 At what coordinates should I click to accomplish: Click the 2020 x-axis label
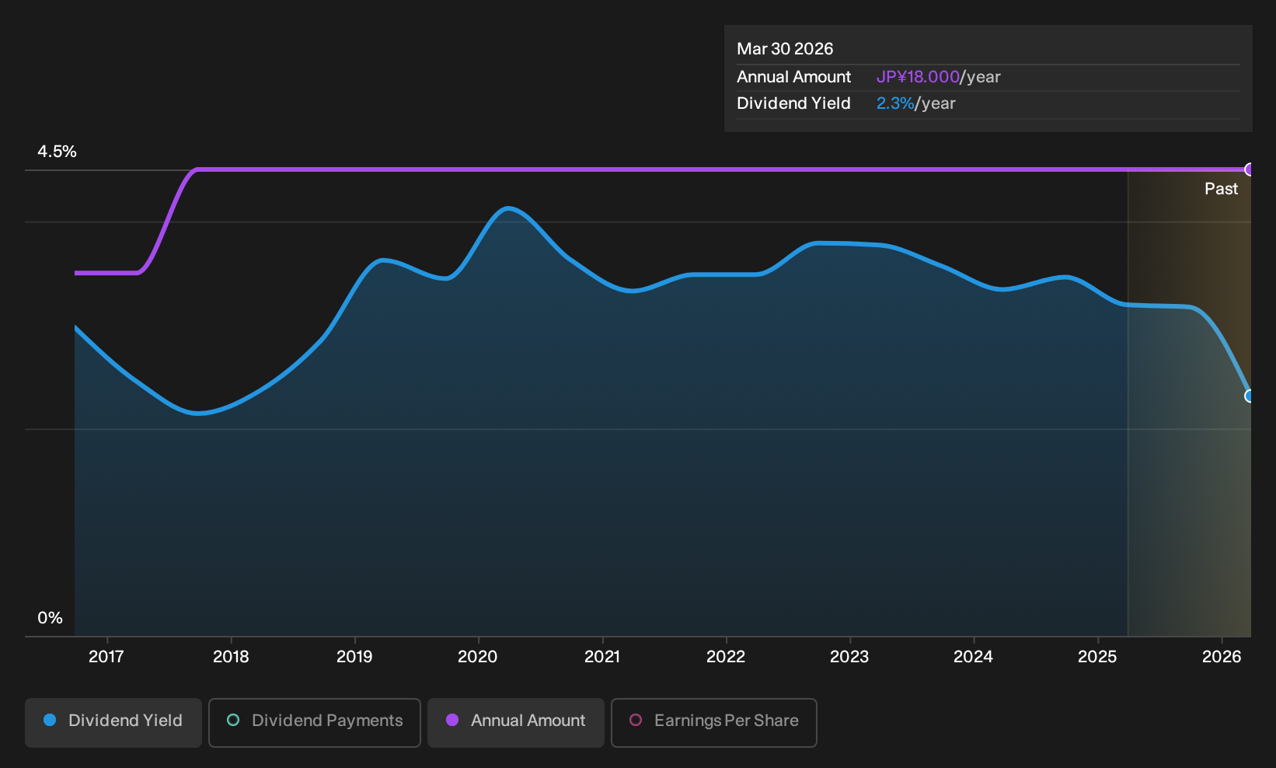(478, 657)
